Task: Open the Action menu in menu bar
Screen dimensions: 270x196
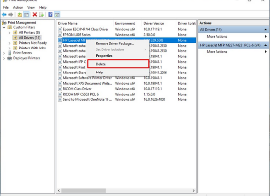Action: 18,7
